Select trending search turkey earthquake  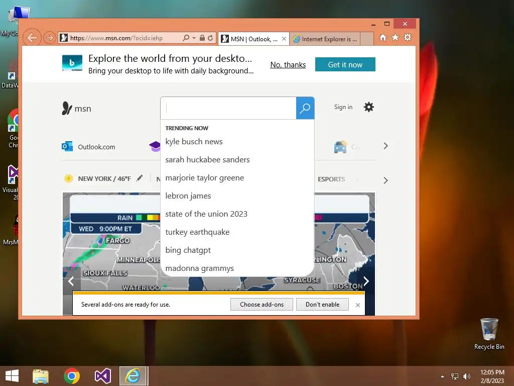click(197, 232)
